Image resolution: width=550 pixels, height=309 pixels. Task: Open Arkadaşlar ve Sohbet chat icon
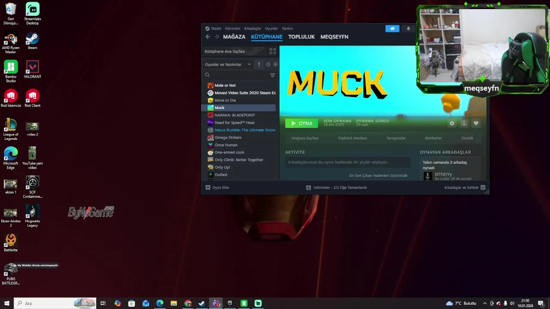point(483,188)
